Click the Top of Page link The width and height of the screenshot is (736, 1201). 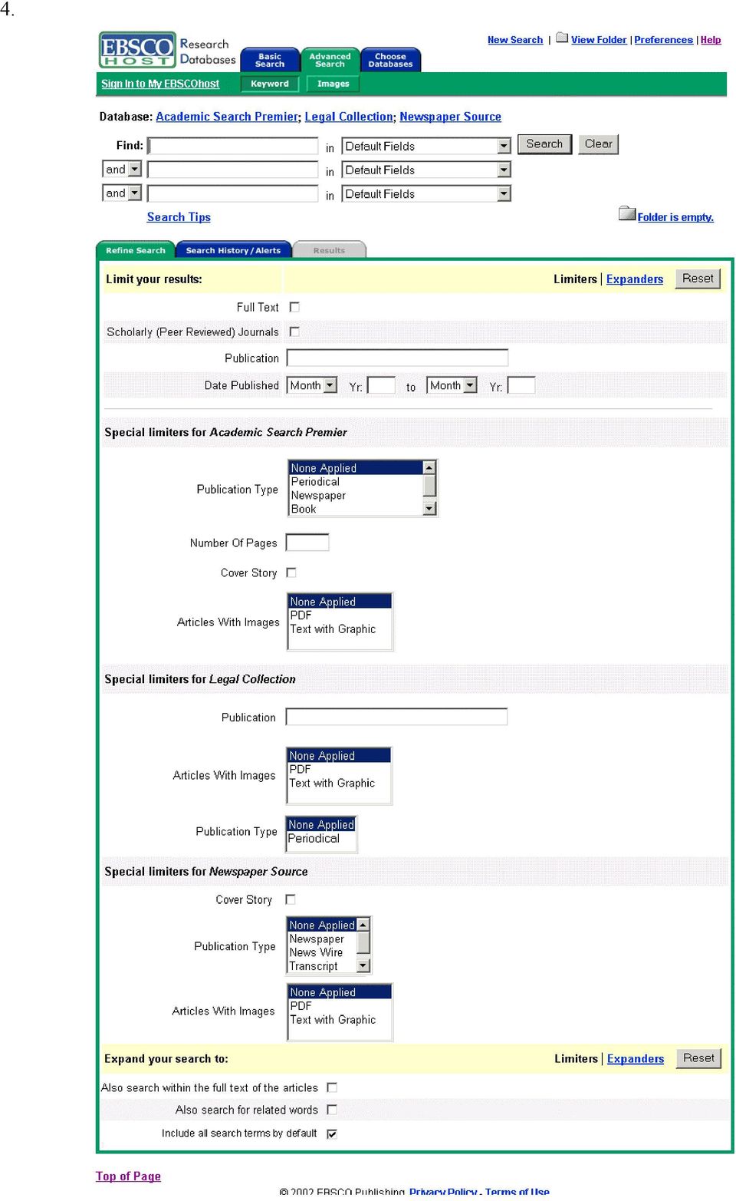pos(128,1176)
